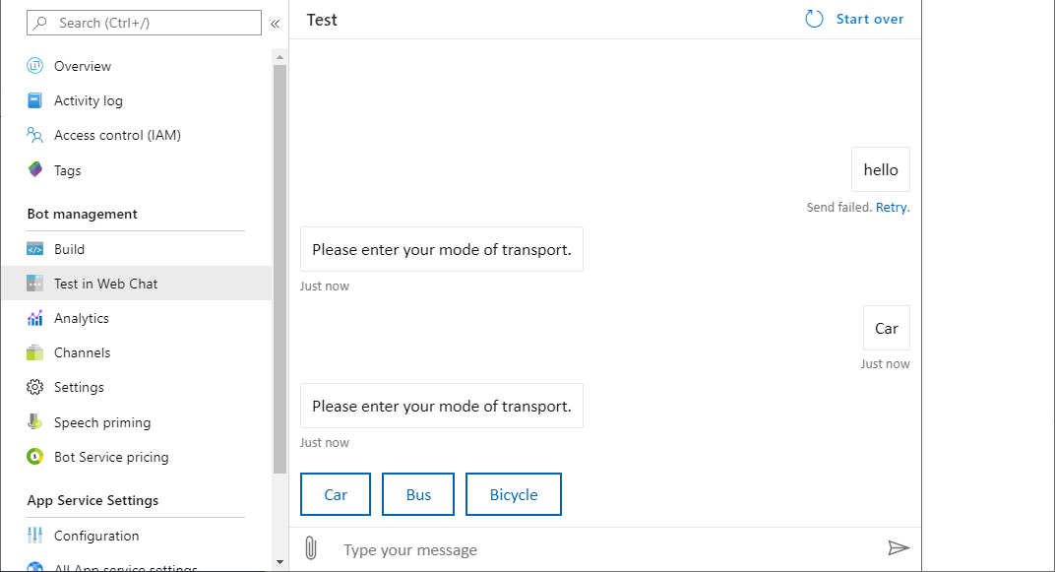Click the Bot Service pricing icon
Image resolution: width=1055 pixels, height=572 pixels.
[35, 456]
